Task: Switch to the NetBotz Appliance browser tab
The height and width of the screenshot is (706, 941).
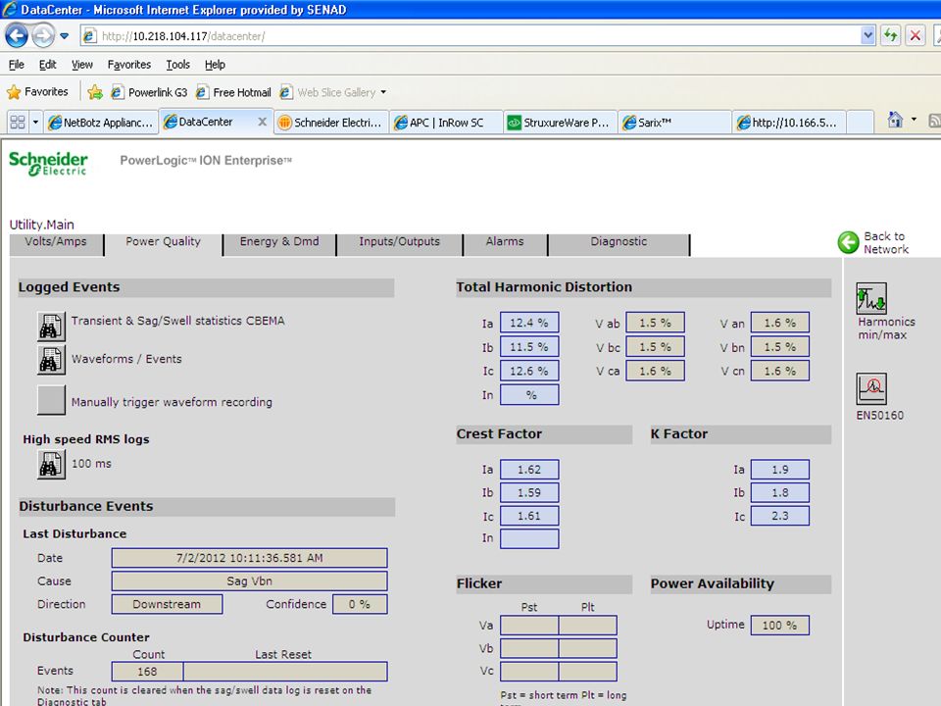Action: (x=102, y=123)
